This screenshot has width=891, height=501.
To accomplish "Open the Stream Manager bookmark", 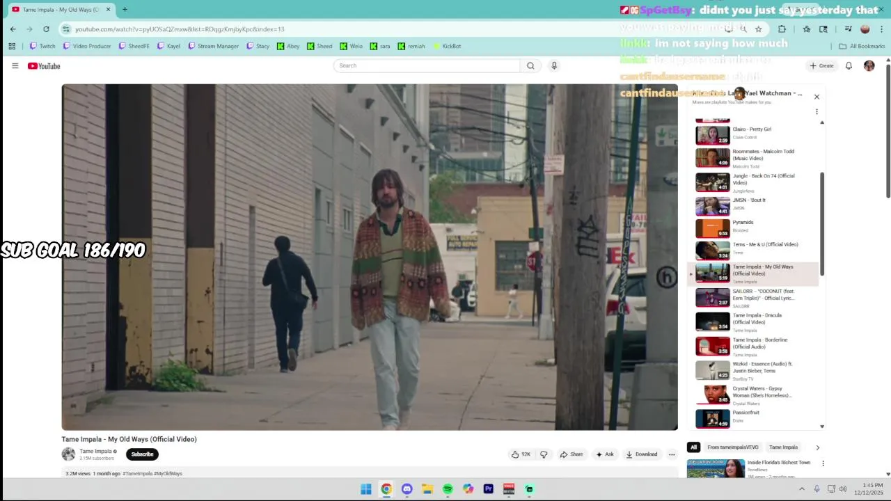I will point(214,46).
